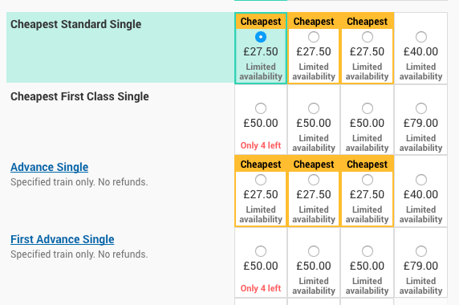Select first-column £27.50 Advance Single fare

261,180
